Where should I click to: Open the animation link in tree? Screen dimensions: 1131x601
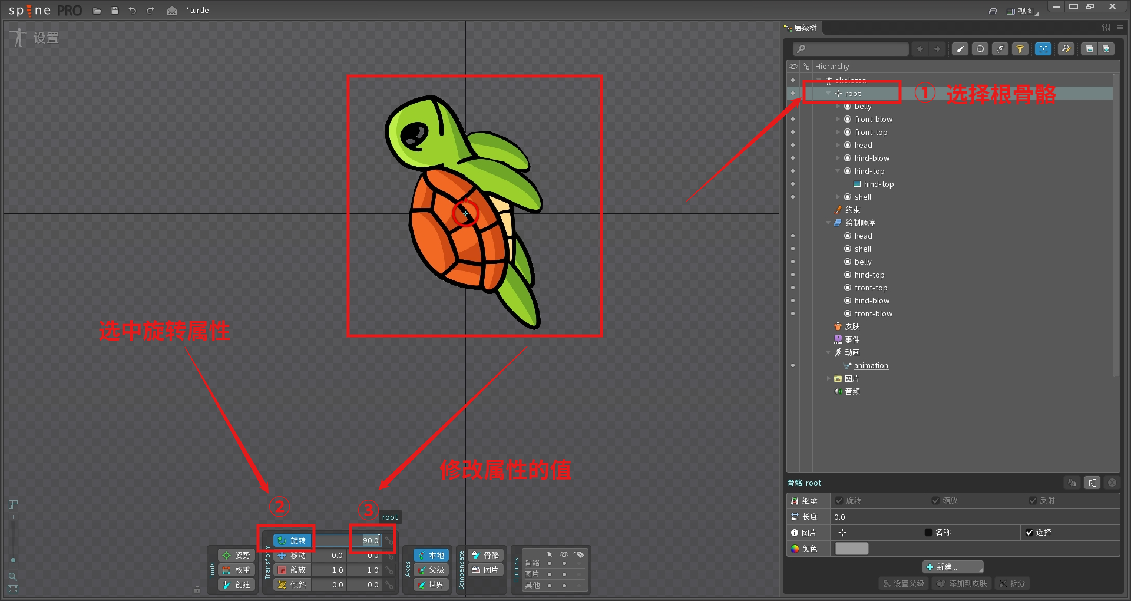point(871,365)
